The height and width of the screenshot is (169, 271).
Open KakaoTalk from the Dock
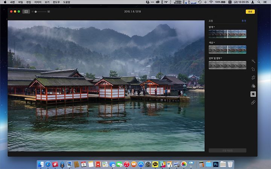coord(155,164)
